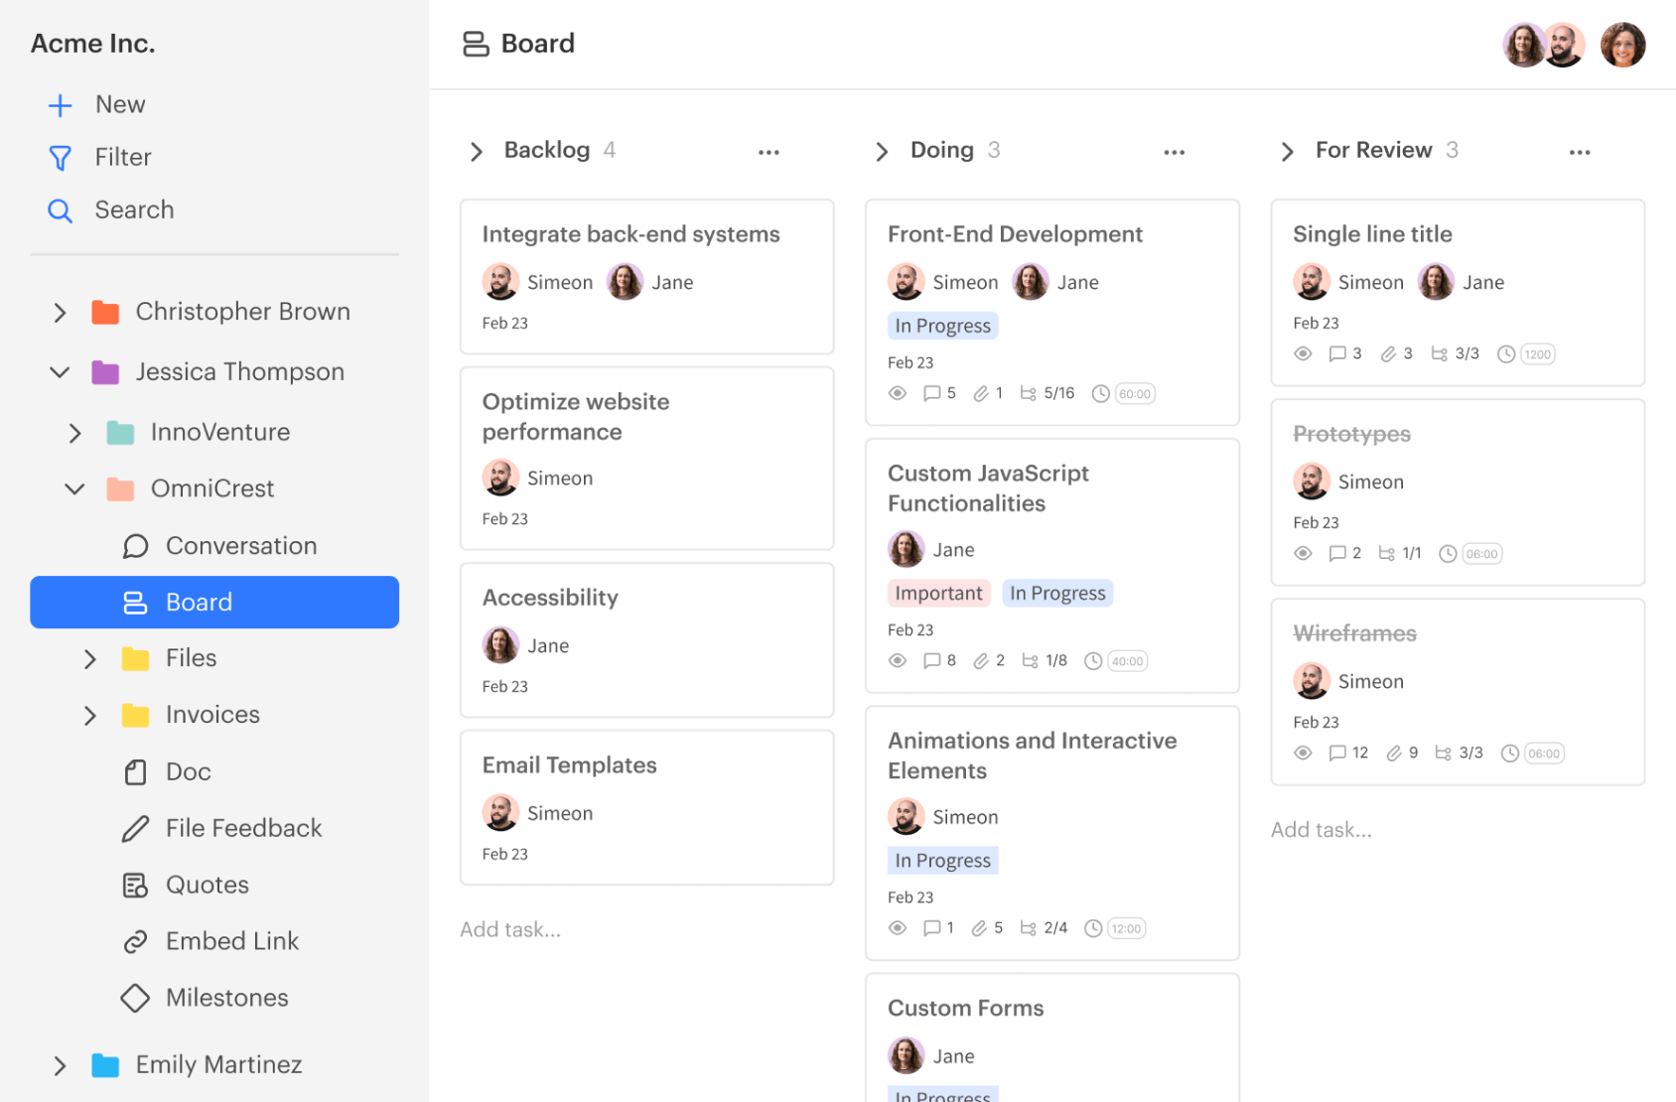The height and width of the screenshot is (1102, 1676).
Task: View subtasks icon on Single line title card
Action: click(1442, 353)
